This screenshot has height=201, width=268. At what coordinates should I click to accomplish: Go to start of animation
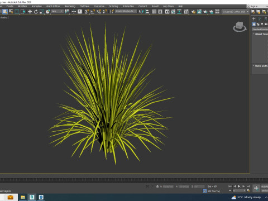click(230, 186)
